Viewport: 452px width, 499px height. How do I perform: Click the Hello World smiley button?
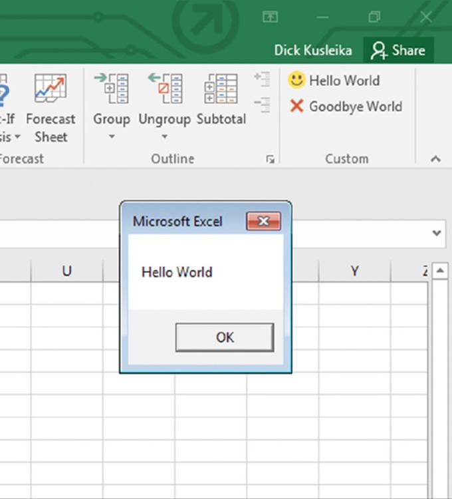point(334,81)
